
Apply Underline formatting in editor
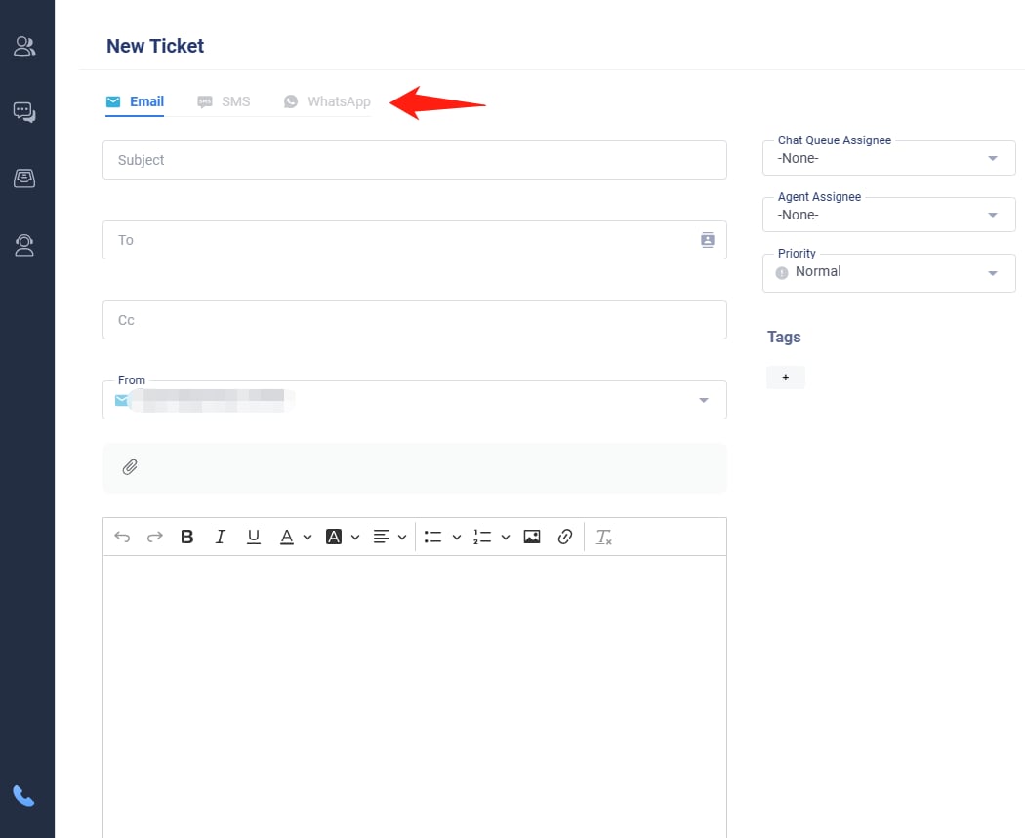[254, 537]
